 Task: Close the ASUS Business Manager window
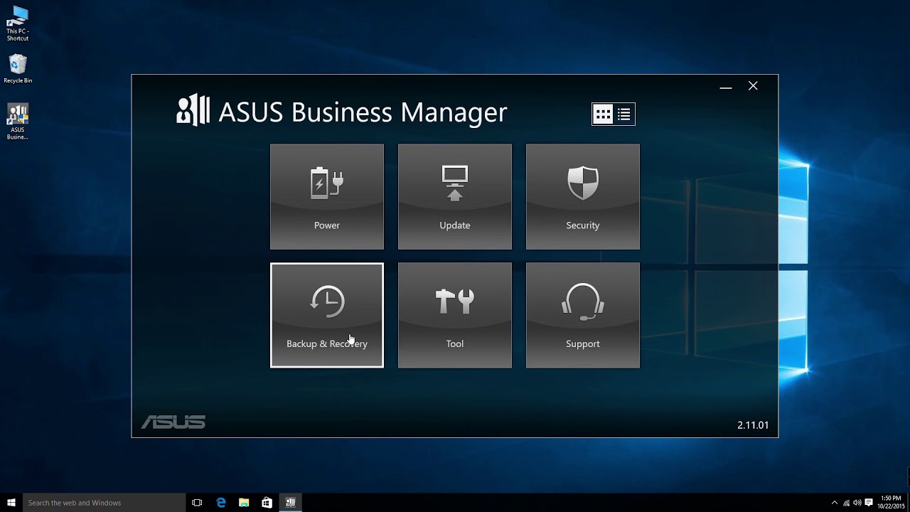click(x=753, y=86)
